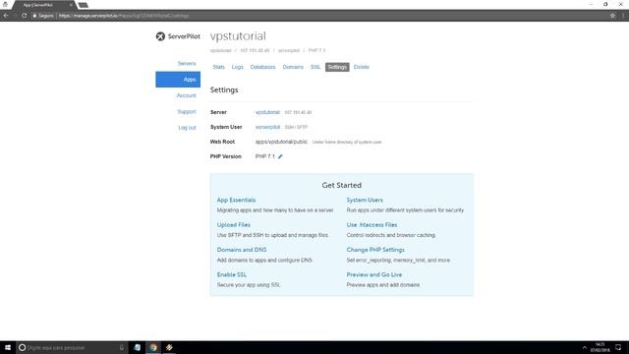629x354 pixels.
Task: Click Log out in sidebar
Action: (x=187, y=128)
